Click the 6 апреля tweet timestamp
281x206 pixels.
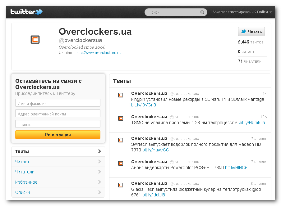pos(259,184)
